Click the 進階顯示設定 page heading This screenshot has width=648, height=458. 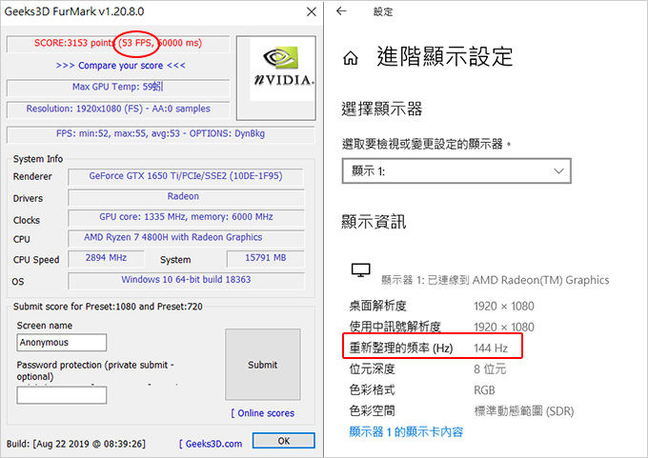pos(445,56)
